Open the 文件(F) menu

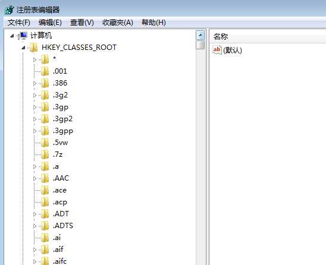[19, 23]
